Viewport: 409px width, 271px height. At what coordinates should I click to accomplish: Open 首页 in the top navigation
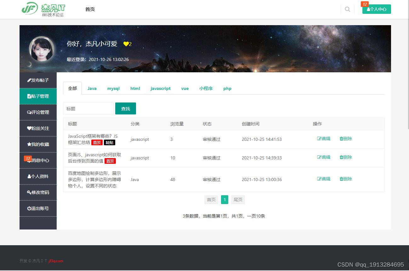click(90, 9)
